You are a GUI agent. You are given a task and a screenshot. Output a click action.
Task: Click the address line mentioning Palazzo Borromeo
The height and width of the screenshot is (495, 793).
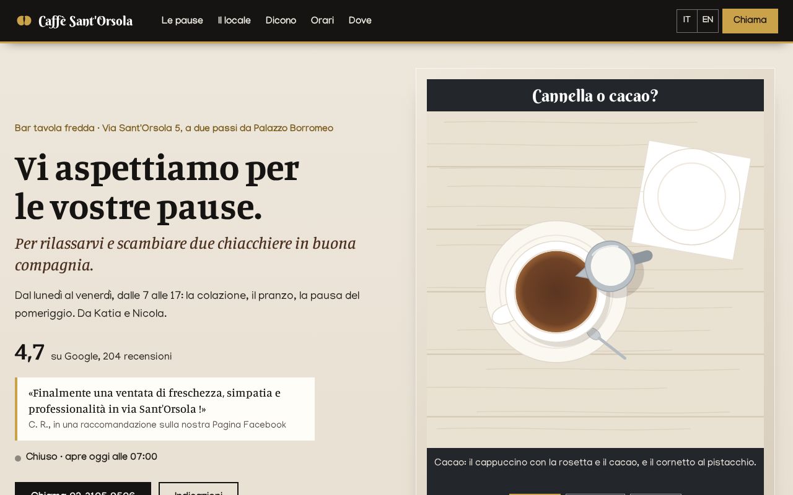[174, 129]
